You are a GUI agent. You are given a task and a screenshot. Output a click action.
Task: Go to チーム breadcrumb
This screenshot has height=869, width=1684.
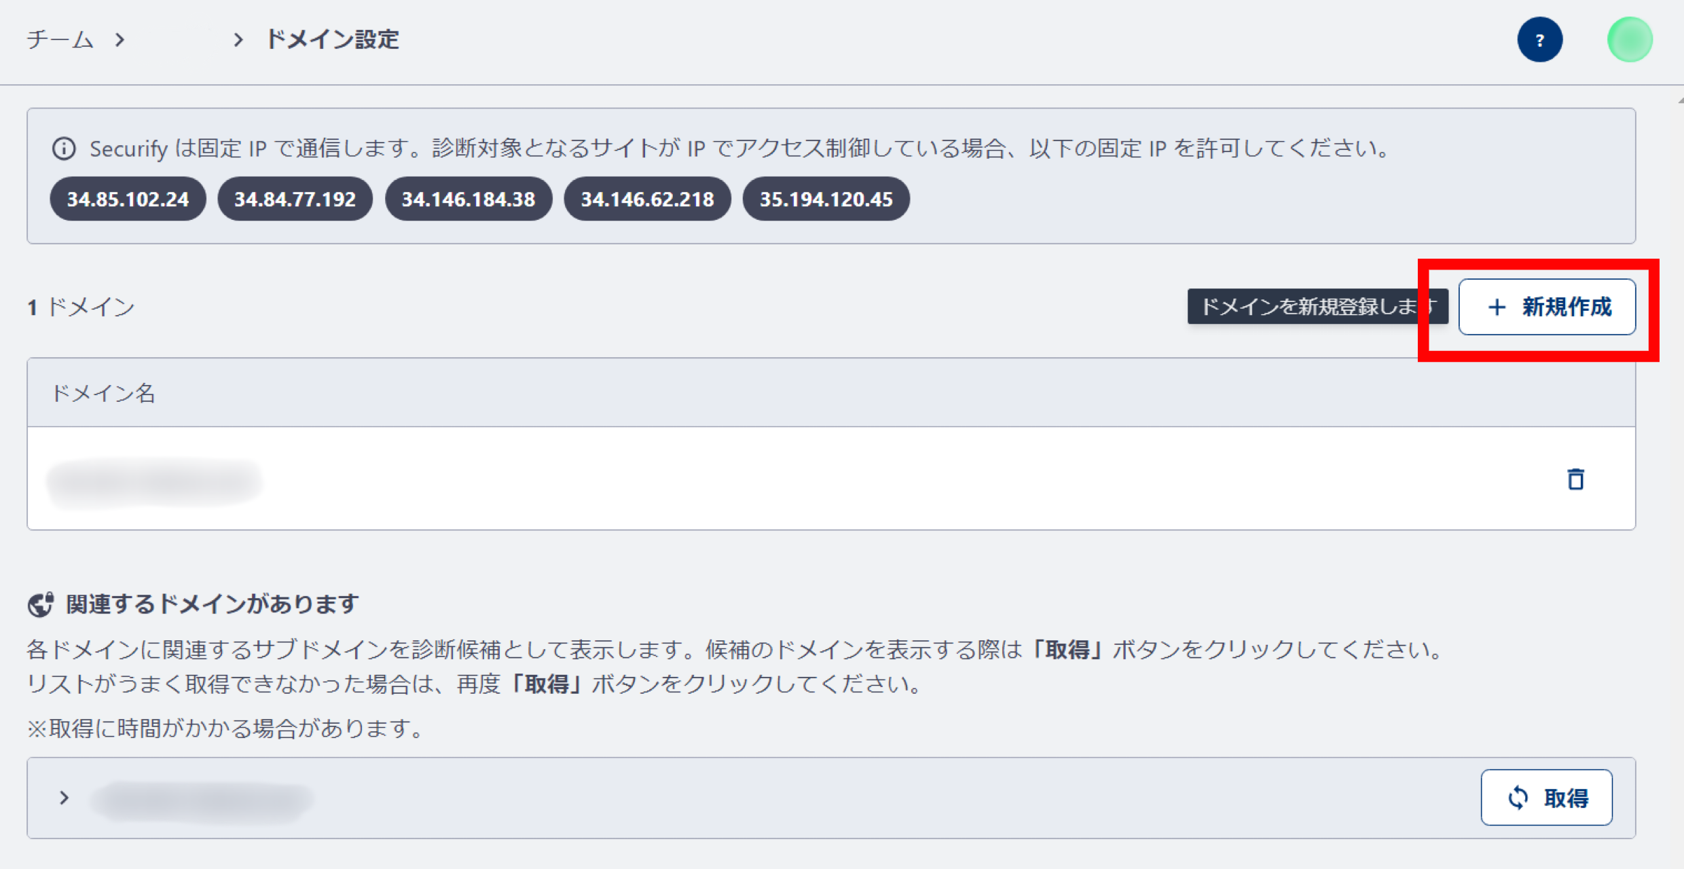(x=60, y=39)
